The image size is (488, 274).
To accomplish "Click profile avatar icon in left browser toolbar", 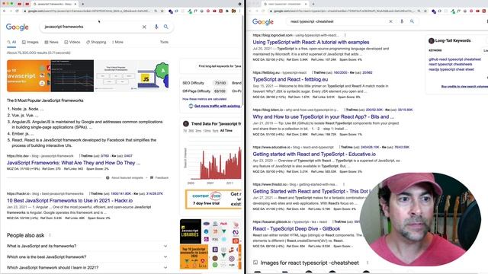I will tap(233, 11).
